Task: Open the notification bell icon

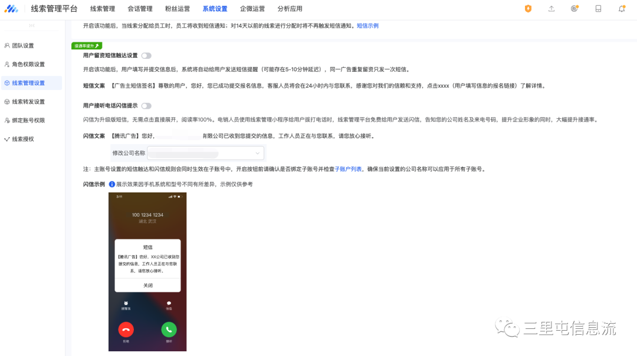Action: point(622,9)
